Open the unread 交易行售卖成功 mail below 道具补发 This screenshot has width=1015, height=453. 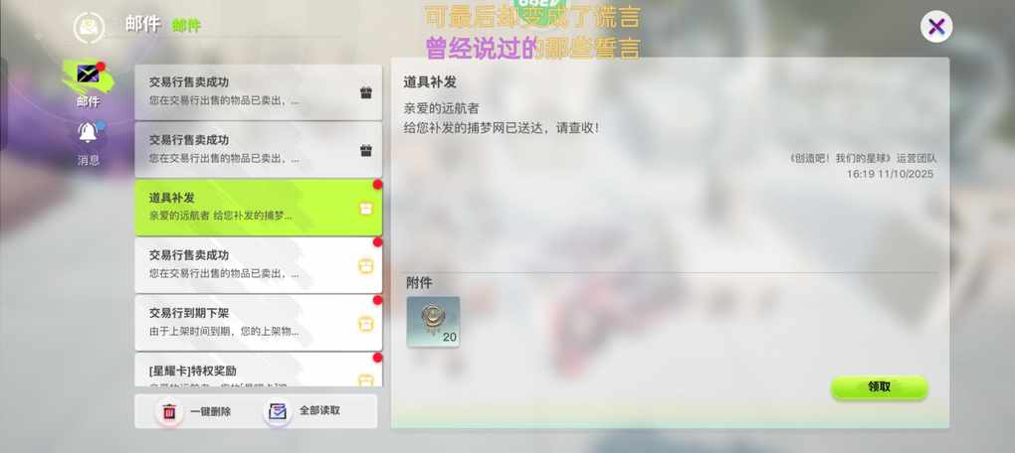coord(259,265)
